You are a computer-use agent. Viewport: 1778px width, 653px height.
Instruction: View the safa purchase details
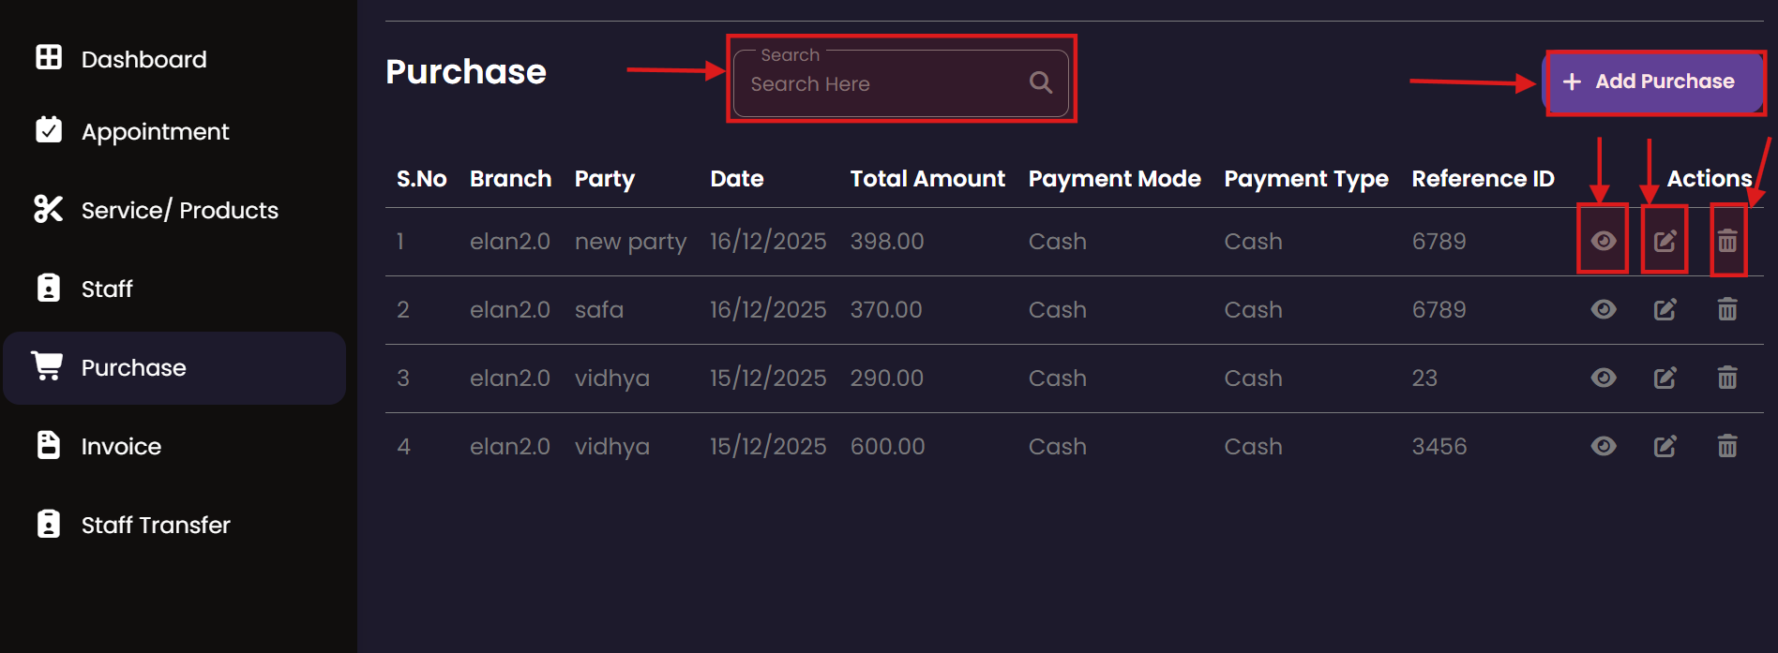pyautogui.click(x=1604, y=309)
